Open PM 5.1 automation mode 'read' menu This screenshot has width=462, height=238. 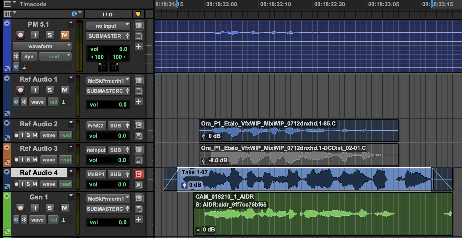[55, 57]
